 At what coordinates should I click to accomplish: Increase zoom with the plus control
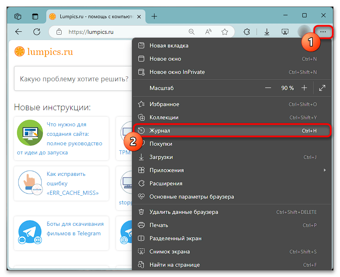(x=304, y=88)
